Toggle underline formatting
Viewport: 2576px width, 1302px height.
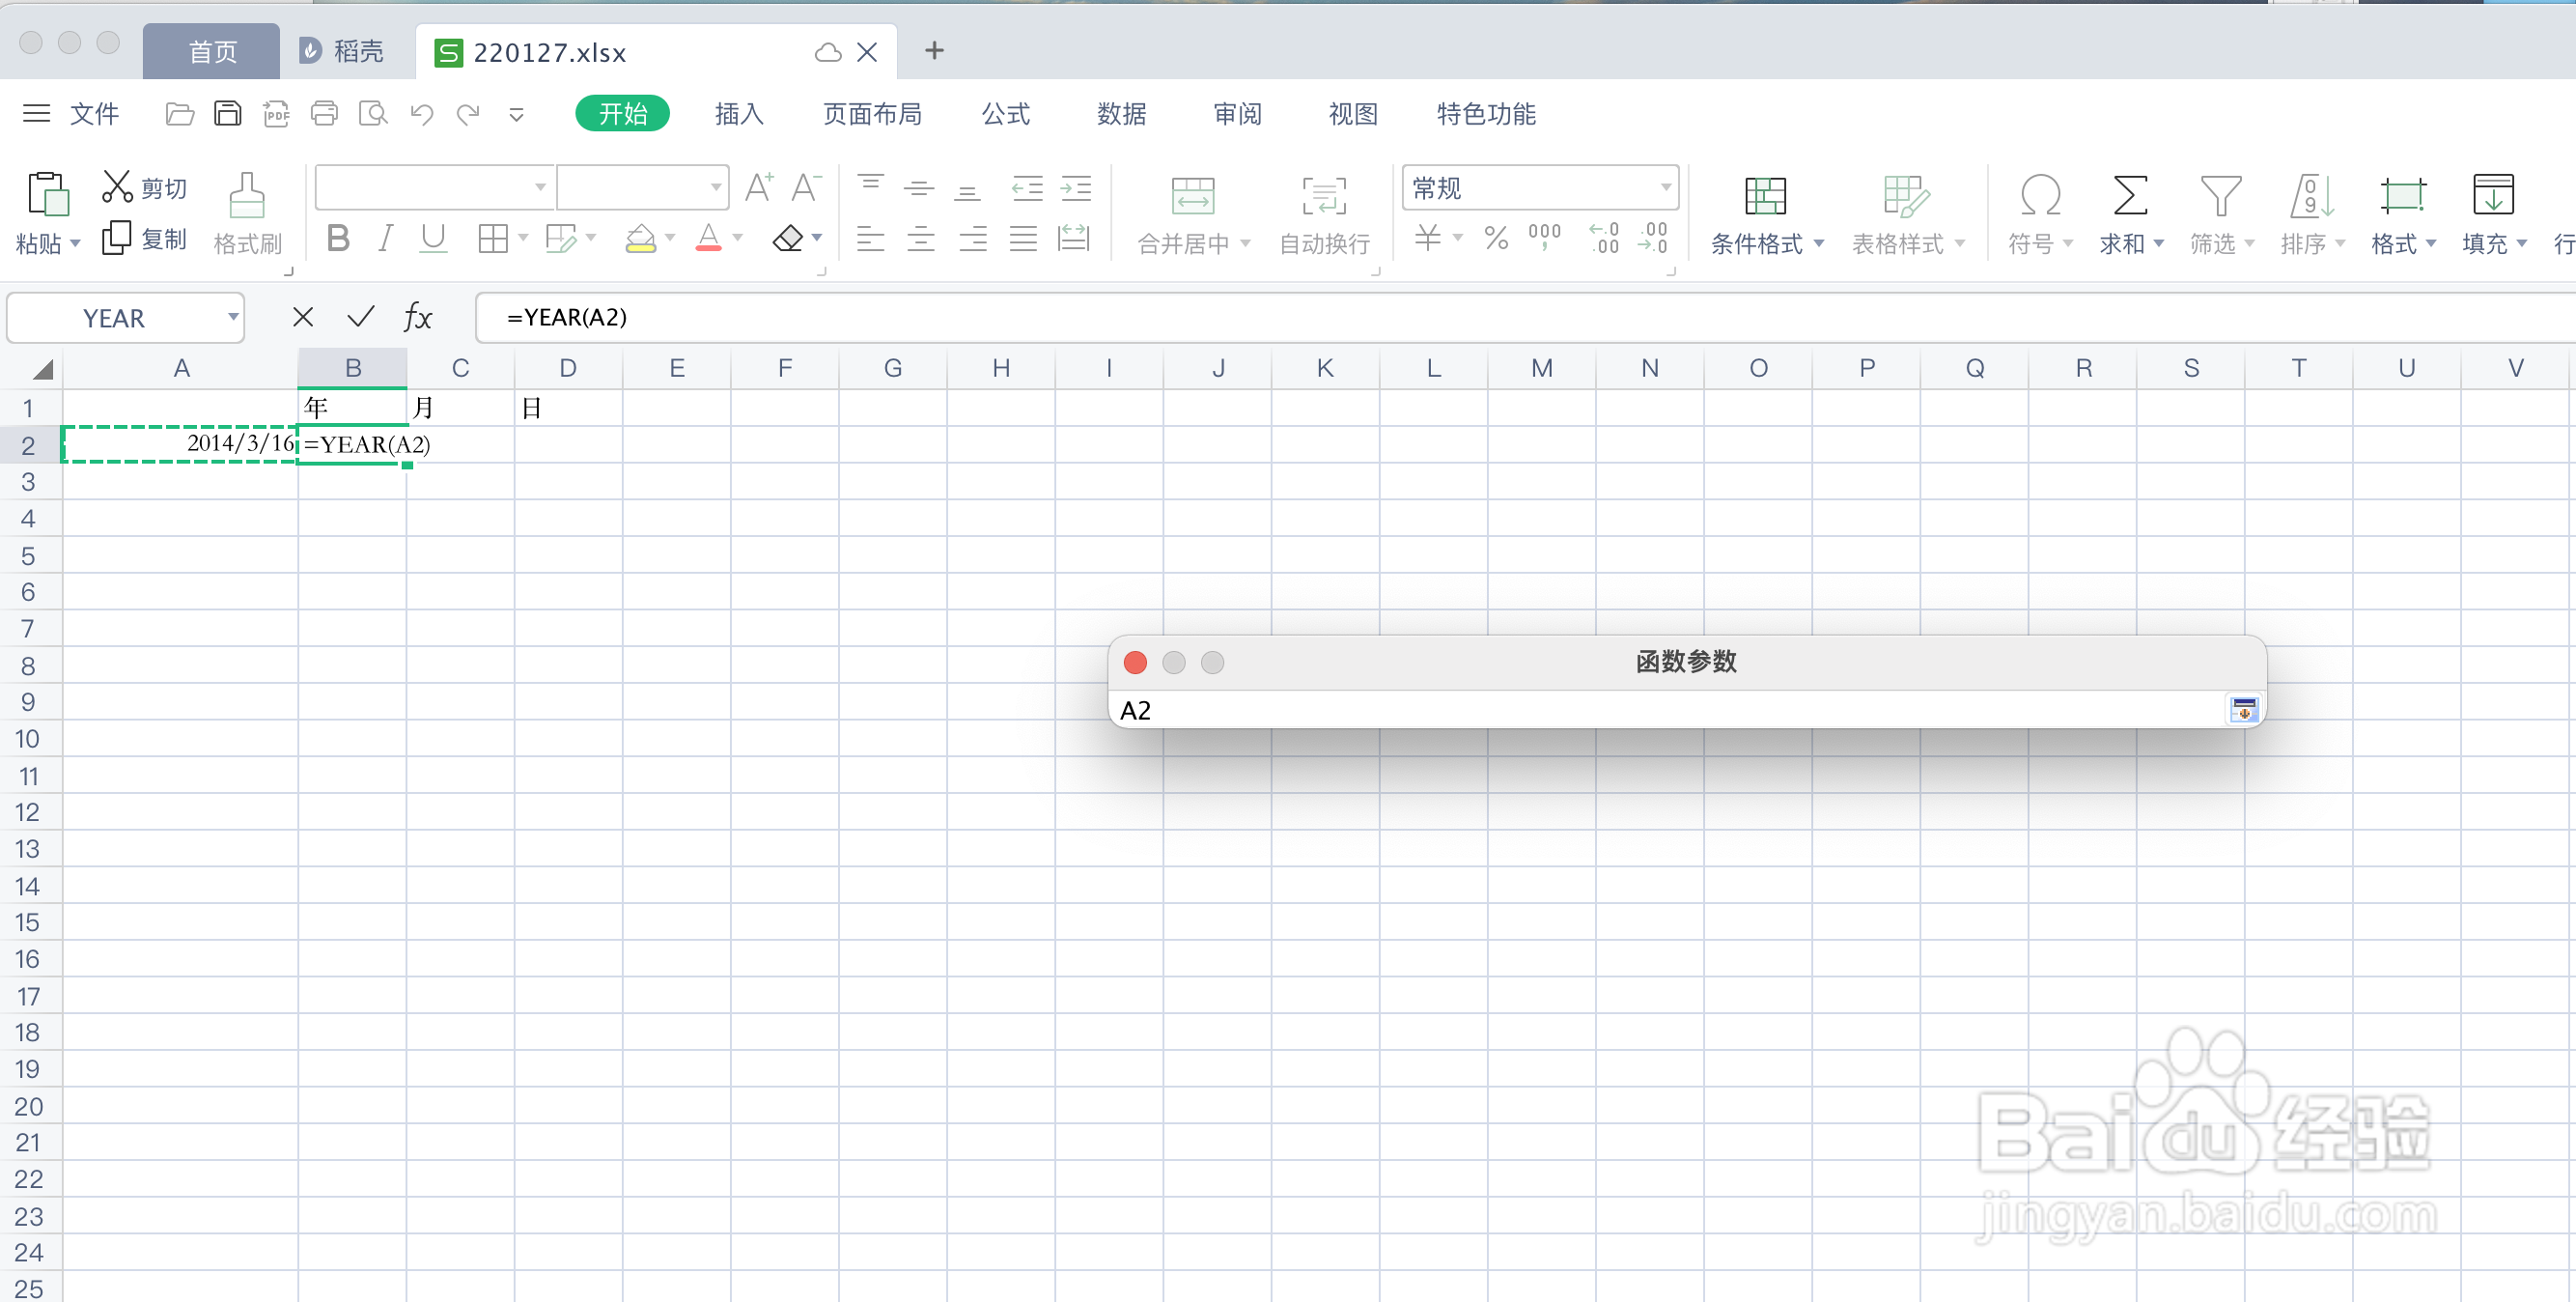pyautogui.click(x=432, y=238)
